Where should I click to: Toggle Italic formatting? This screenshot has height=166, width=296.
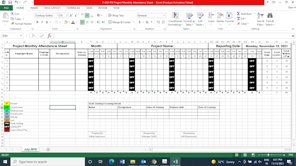click(x=42, y=22)
